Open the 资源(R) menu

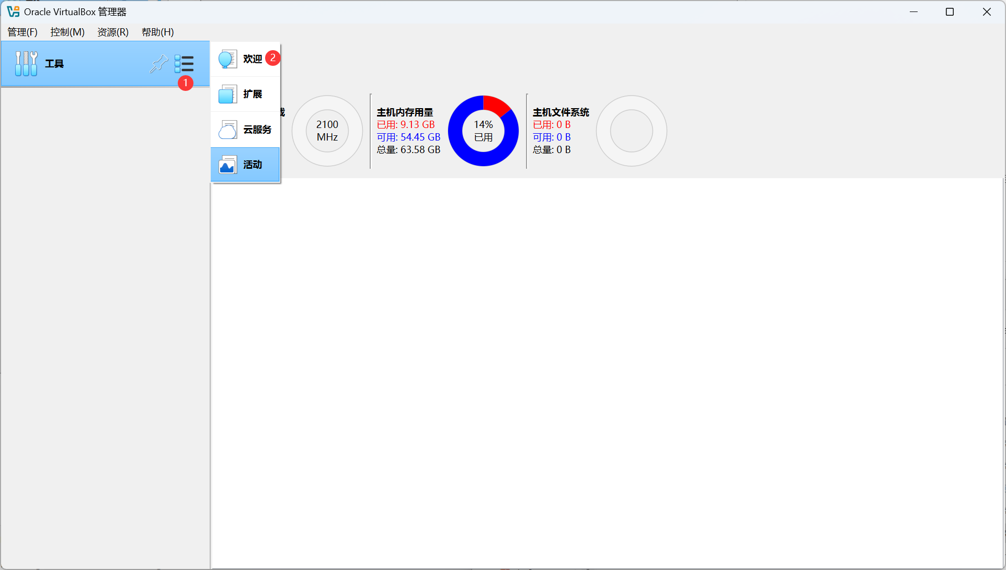(113, 32)
